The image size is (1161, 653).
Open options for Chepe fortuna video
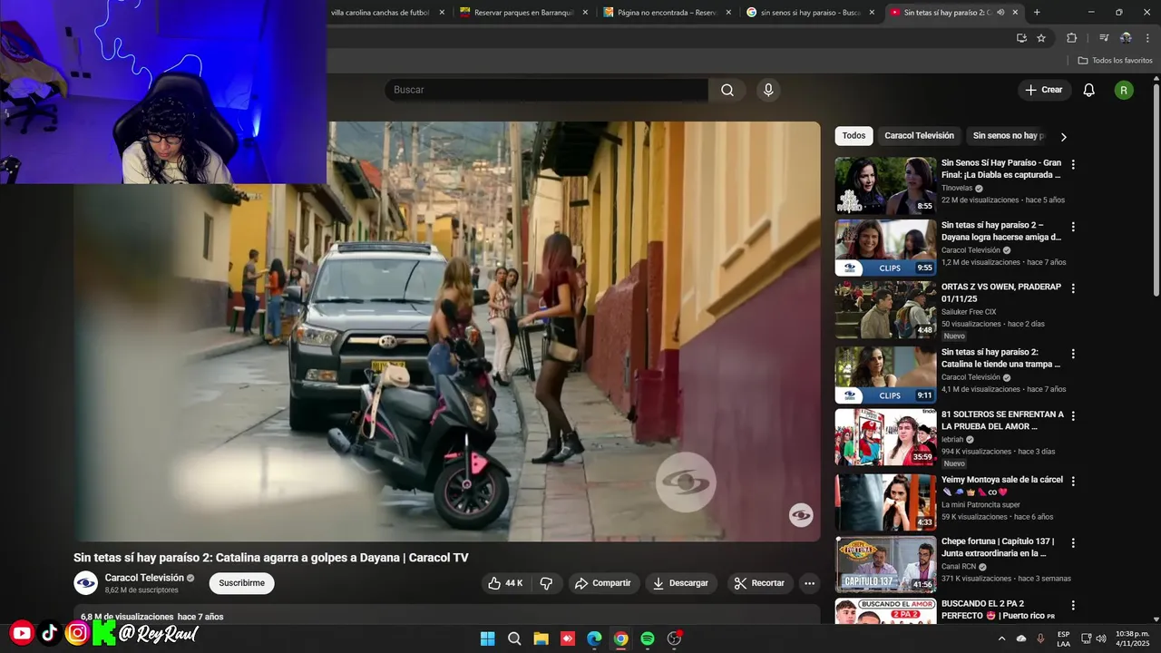[1073, 543]
